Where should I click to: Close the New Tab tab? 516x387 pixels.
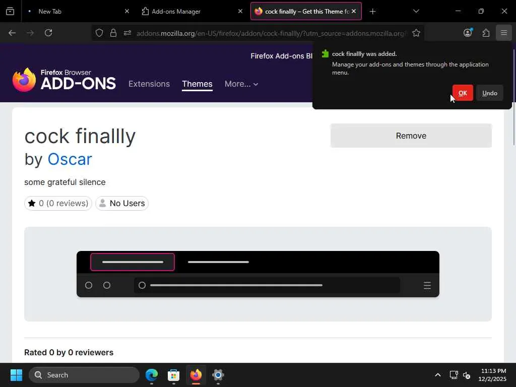[x=127, y=11]
